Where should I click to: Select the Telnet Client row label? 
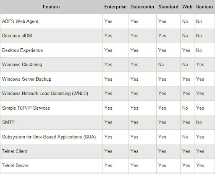14,151
